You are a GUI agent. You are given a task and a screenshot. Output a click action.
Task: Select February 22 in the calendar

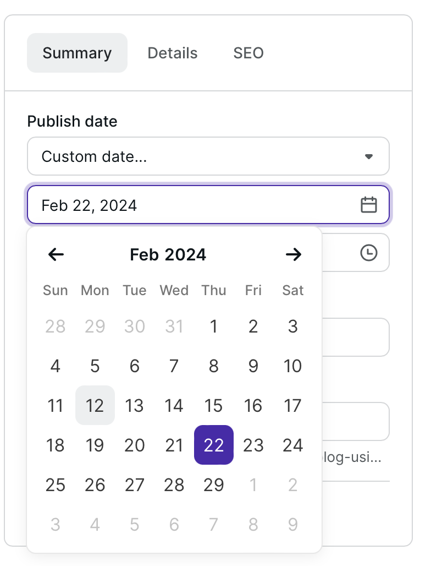tap(213, 445)
